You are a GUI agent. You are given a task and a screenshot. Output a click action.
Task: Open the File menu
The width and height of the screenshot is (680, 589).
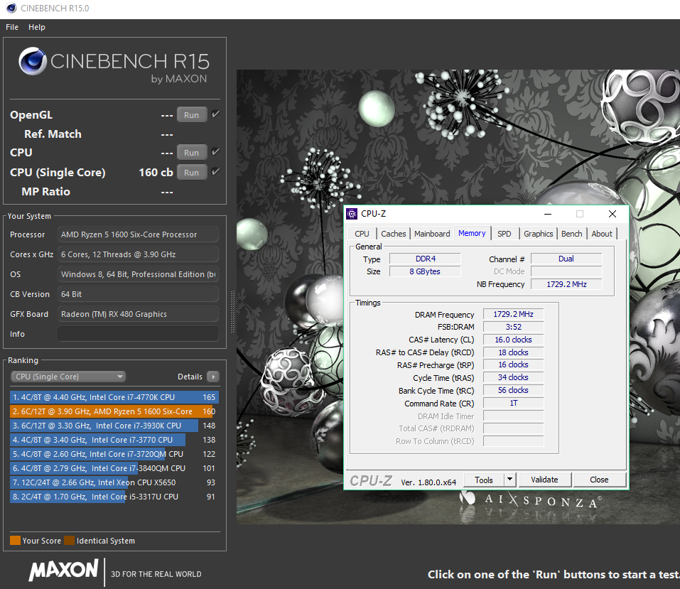click(x=12, y=27)
